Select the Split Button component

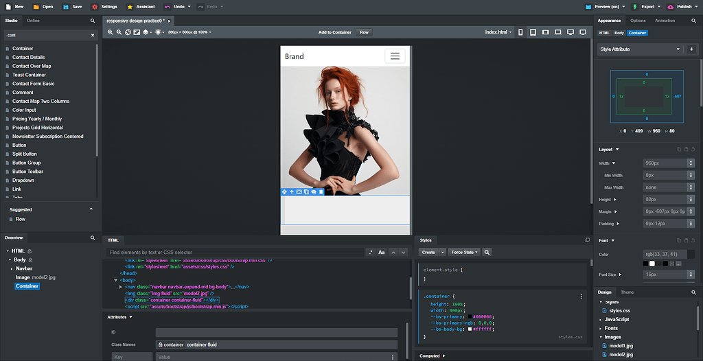click(x=24, y=154)
